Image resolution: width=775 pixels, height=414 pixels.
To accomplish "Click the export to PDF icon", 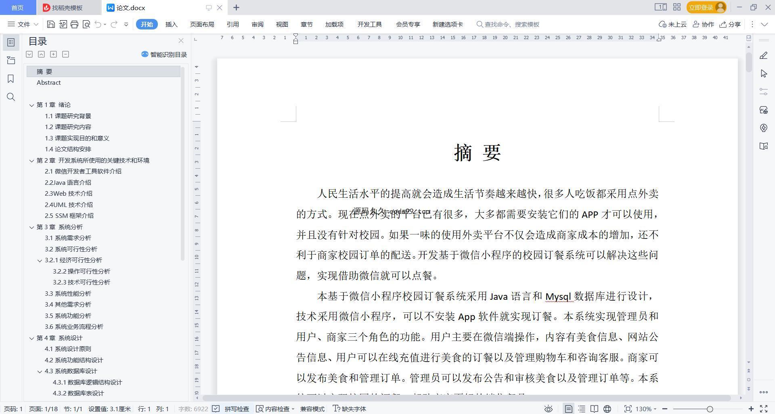I will point(63,24).
